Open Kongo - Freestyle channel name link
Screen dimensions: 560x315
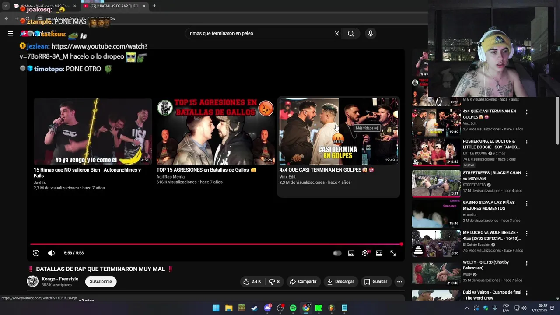[x=60, y=279]
